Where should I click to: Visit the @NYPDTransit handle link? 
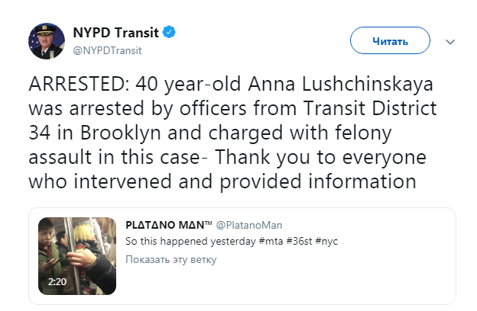tap(107, 50)
